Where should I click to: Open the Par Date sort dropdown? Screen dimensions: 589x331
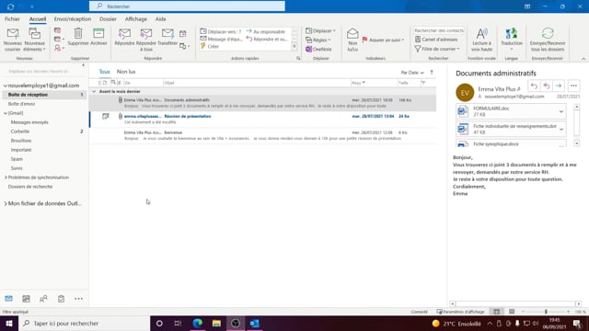[x=412, y=73]
